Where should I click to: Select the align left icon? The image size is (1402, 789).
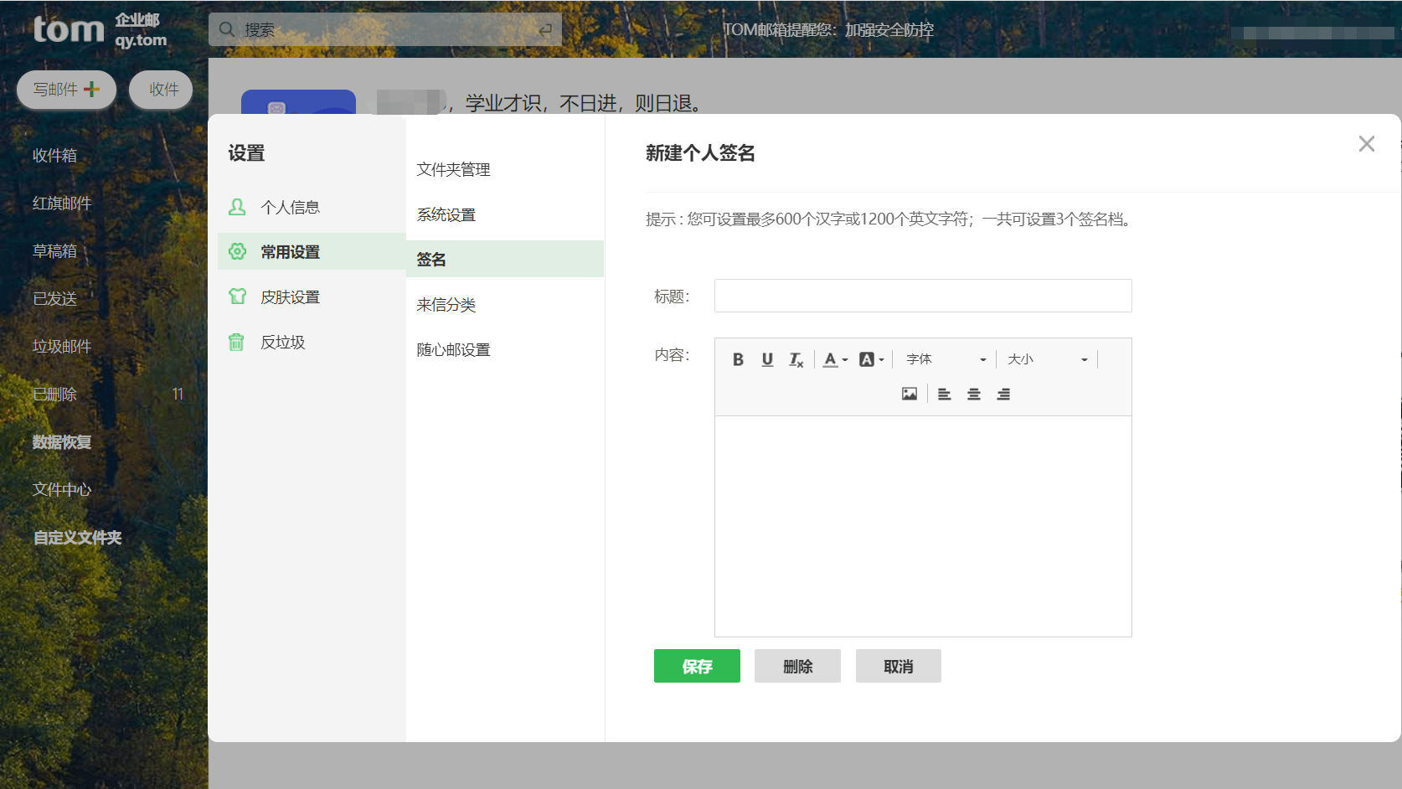[x=944, y=393]
